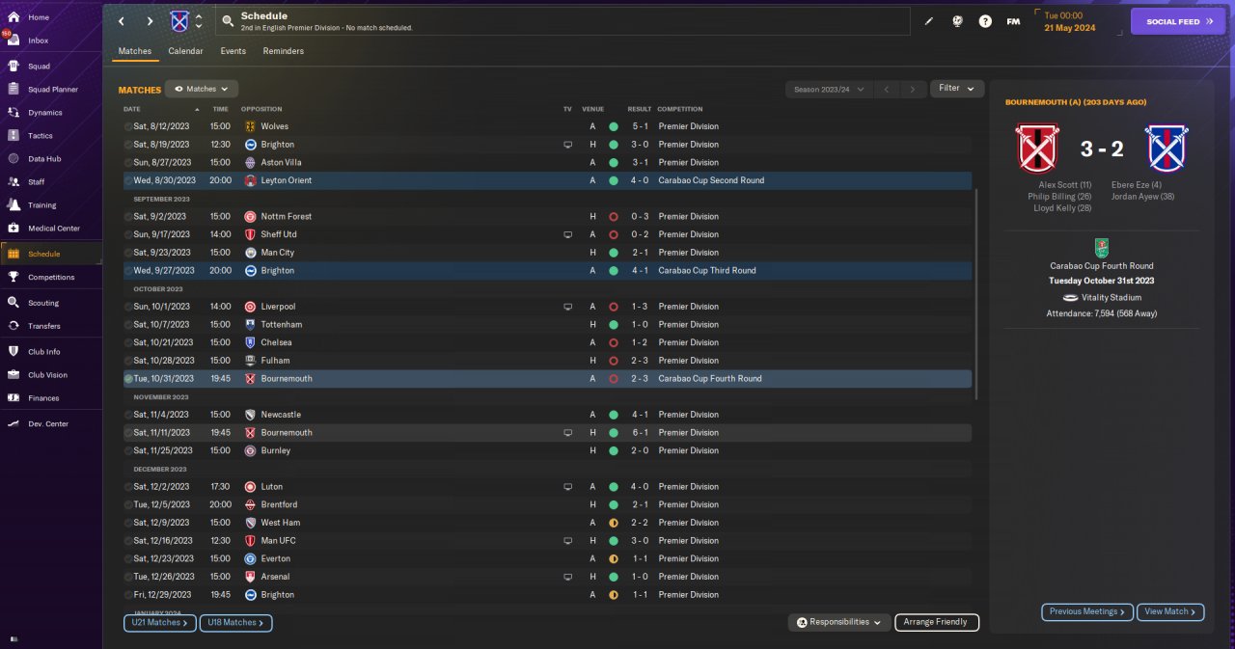This screenshot has height=649, width=1235.
Task: Click the up/down chevrons beside the club crest
Action: (x=199, y=21)
